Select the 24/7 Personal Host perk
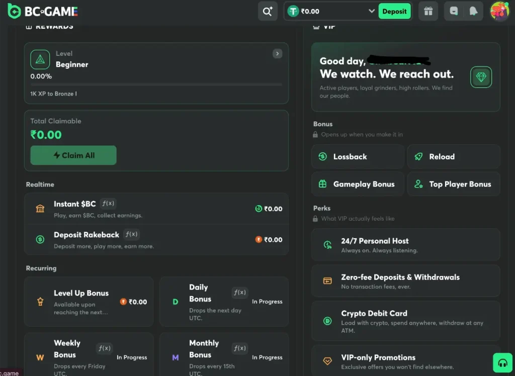Viewport: 515px width, 376px height. point(406,245)
